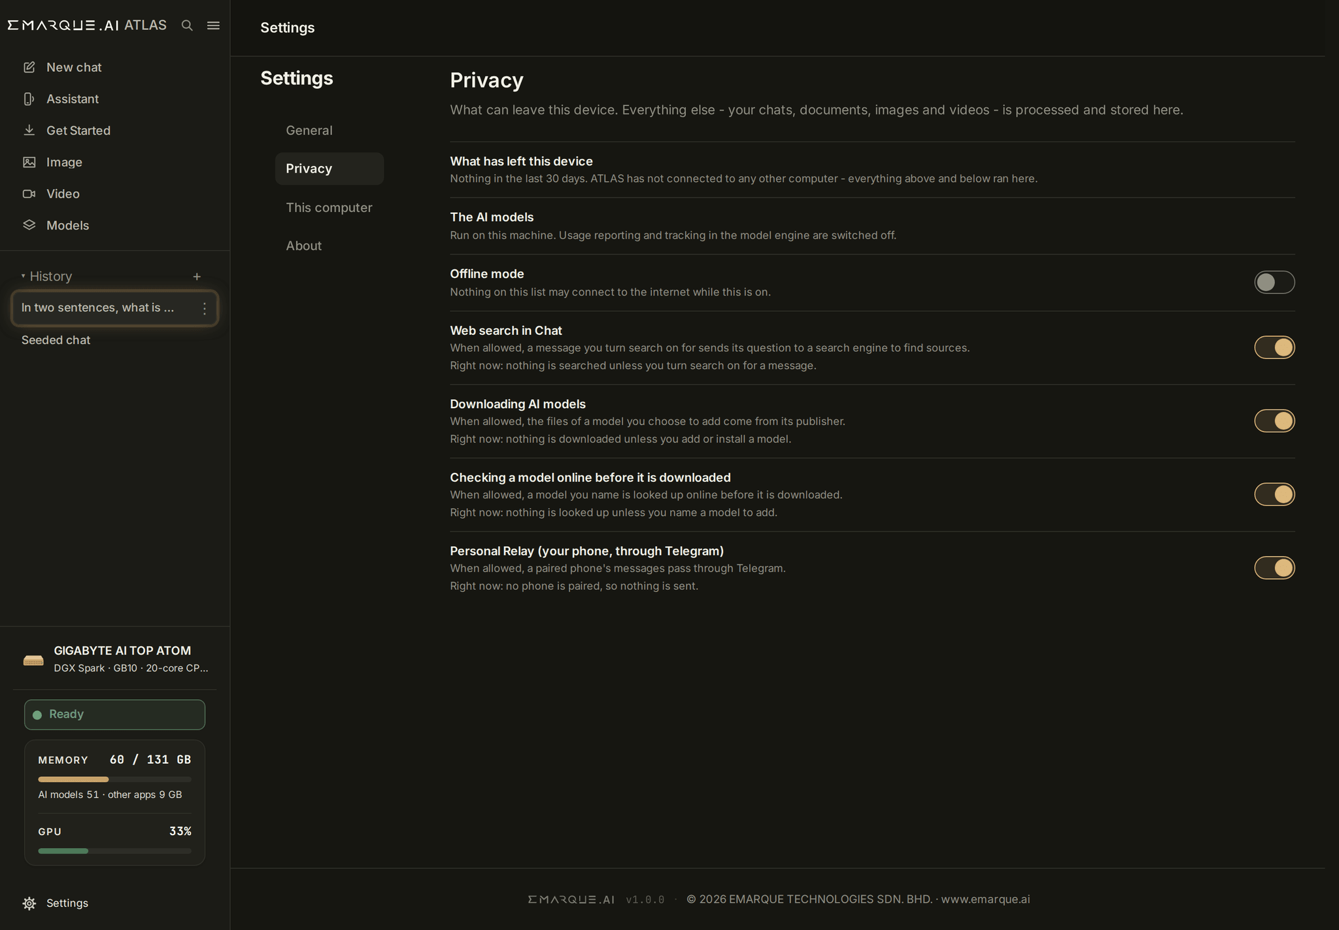1339x930 pixels.
Task: Enable the Offline mode toggle
Action: click(1274, 283)
